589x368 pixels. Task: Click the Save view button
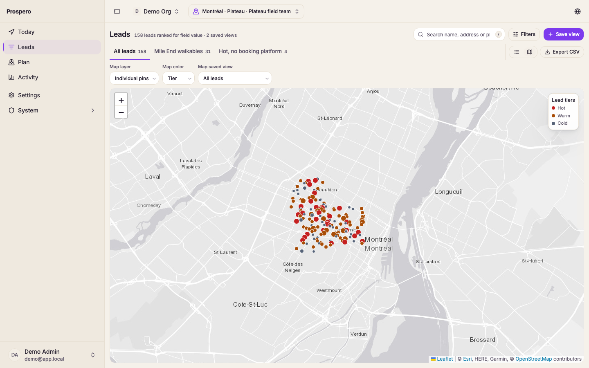pos(563,34)
